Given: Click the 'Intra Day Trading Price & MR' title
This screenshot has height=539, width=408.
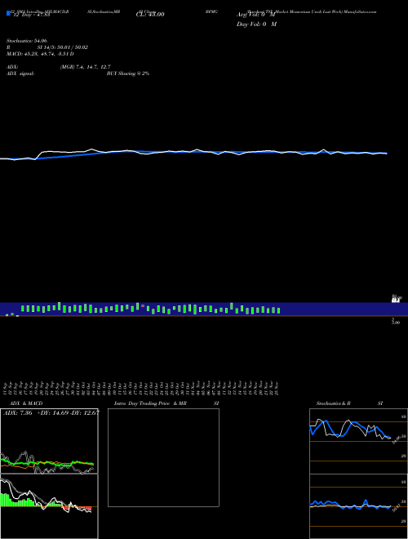Looking at the screenshot, I should tap(150, 403).
